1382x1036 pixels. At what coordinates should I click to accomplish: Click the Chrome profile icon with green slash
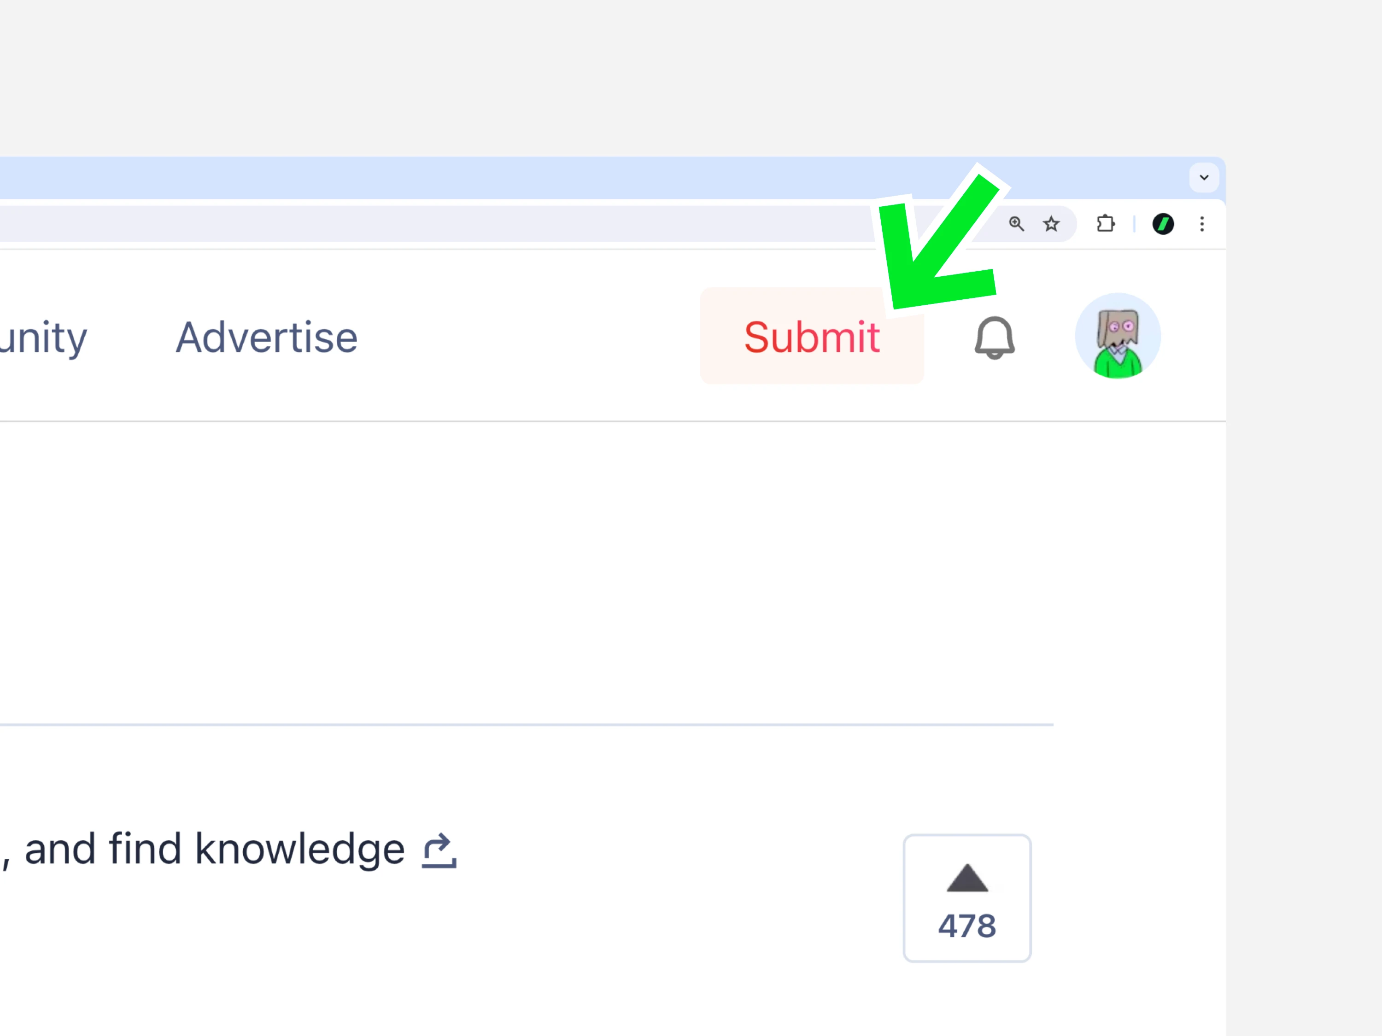point(1163,224)
